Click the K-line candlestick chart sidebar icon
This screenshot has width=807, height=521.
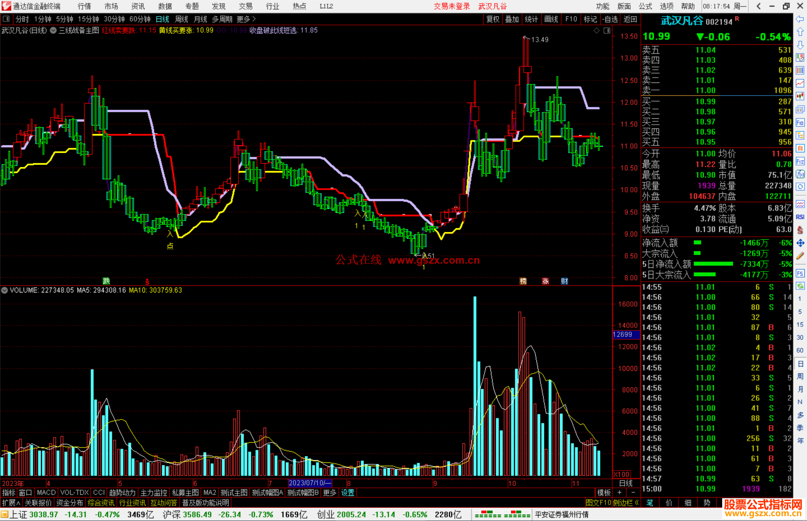tap(800, 96)
